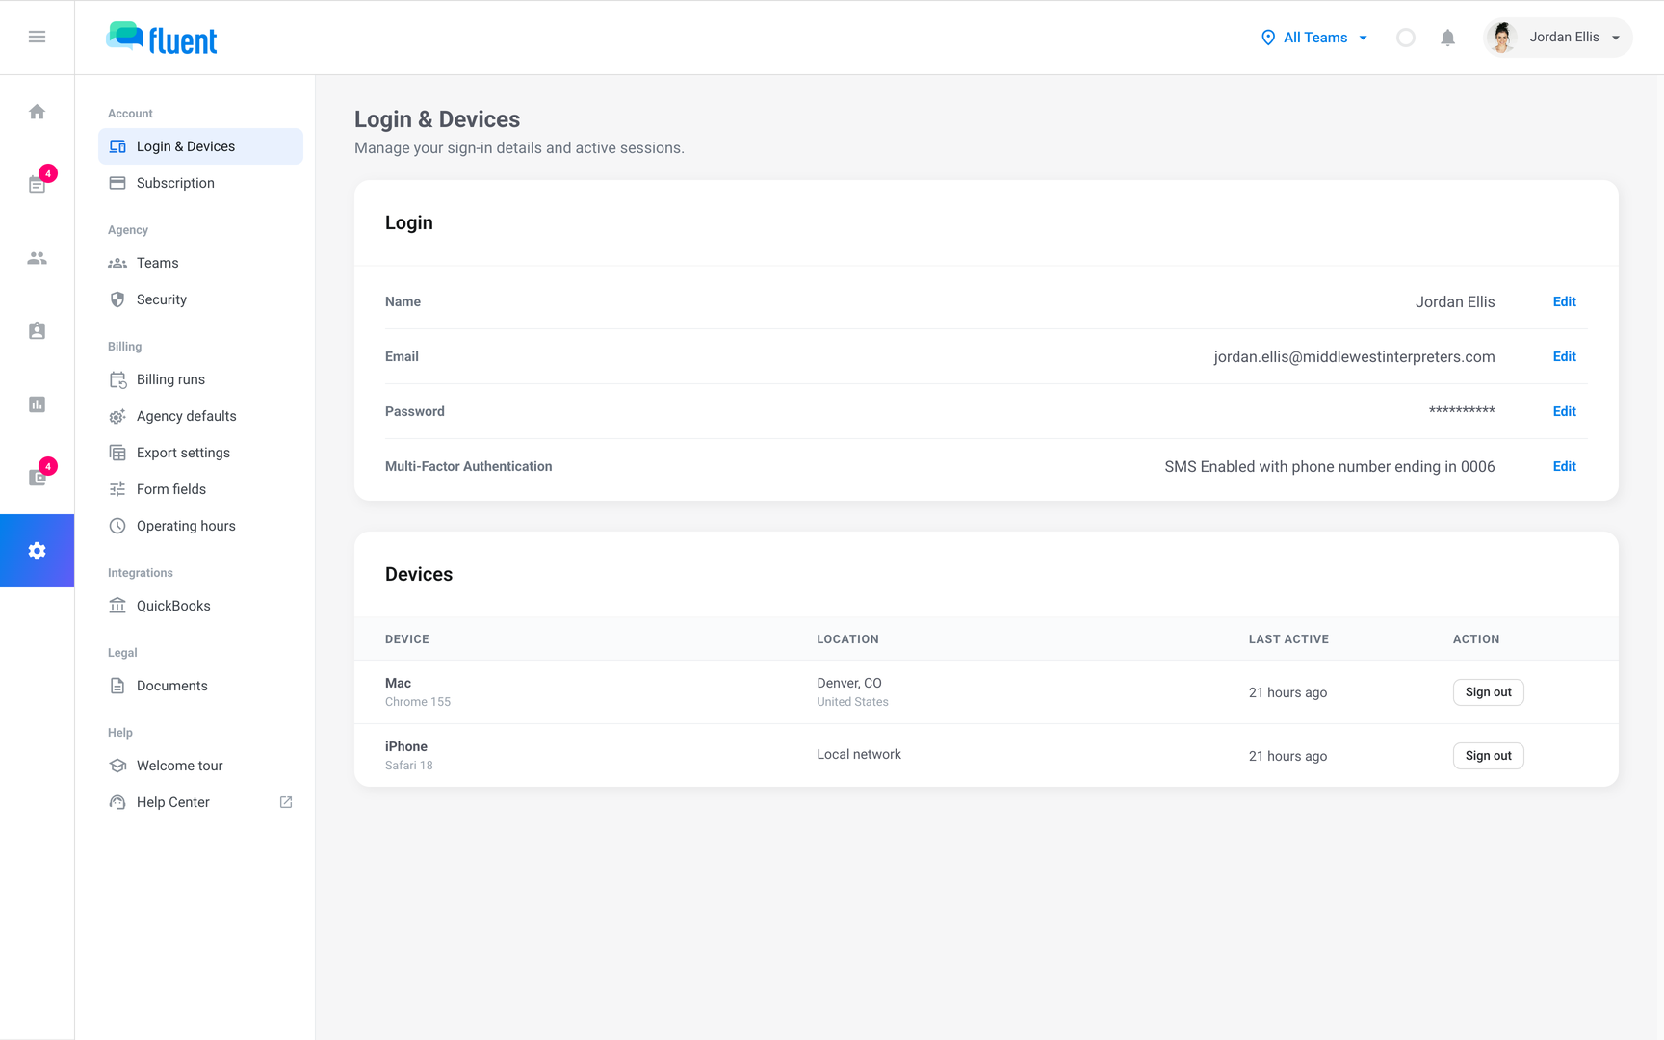Open the people icon in left rail

click(37, 258)
